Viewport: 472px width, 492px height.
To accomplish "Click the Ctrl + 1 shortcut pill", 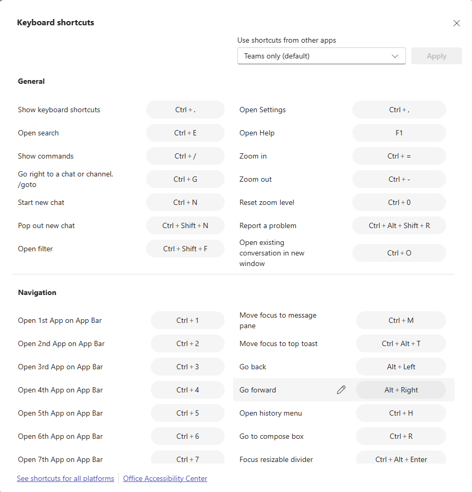I will pyautogui.click(x=187, y=320).
